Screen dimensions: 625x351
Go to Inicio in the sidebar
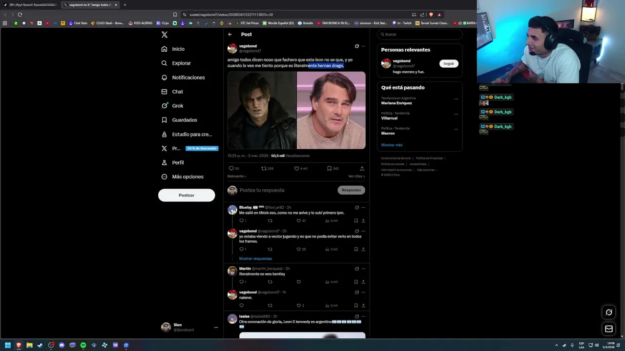173,49
